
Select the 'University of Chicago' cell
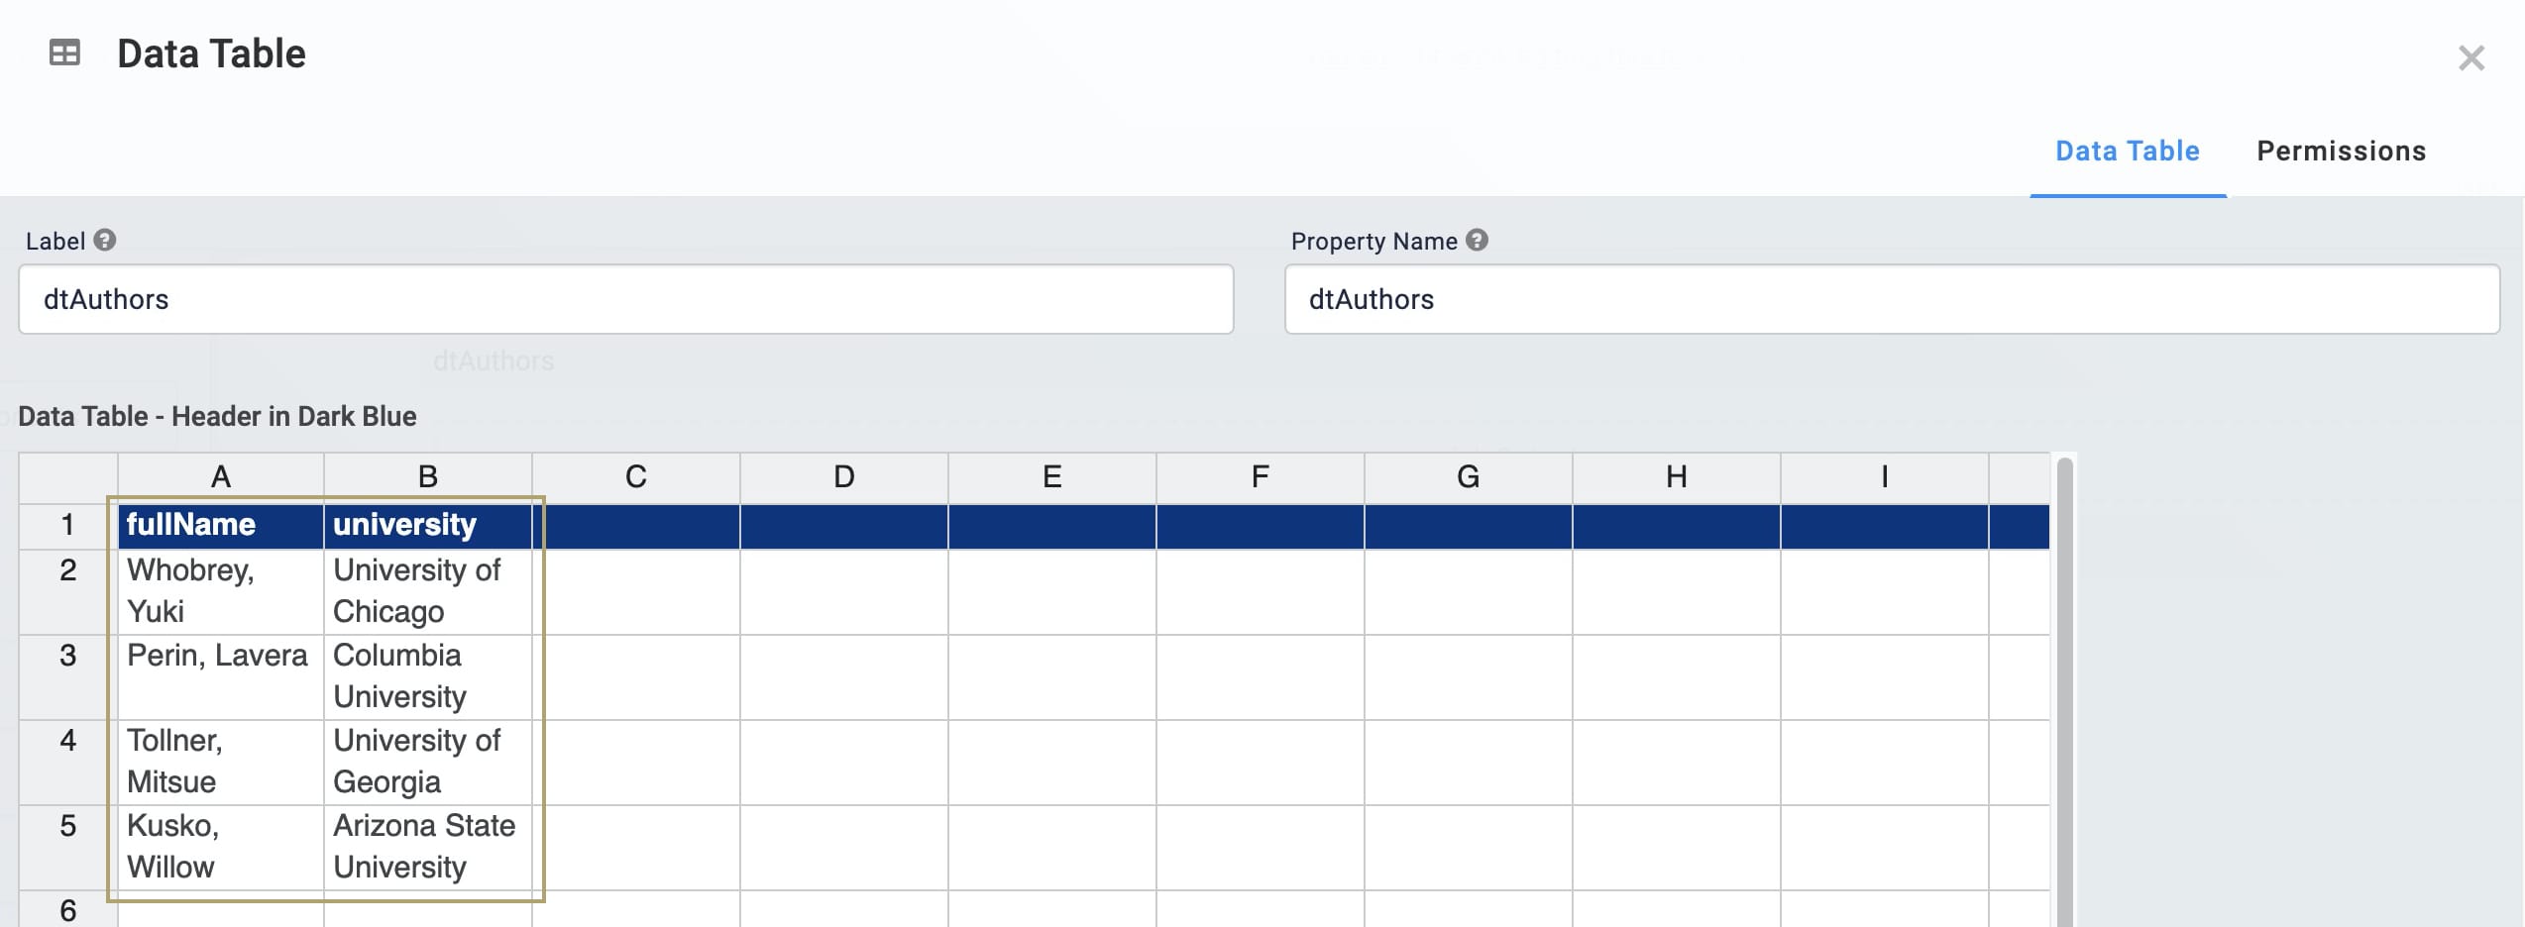[428, 591]
